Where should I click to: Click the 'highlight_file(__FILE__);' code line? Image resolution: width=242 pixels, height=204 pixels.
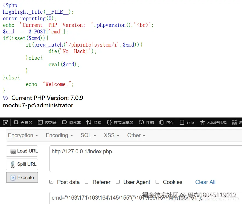[x=38, y=12]
